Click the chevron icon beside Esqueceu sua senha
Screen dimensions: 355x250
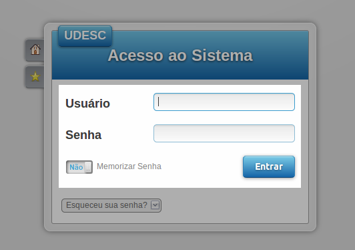[155, 205]
